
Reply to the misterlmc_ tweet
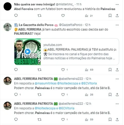pyautogui.click(x=16, y=15)
